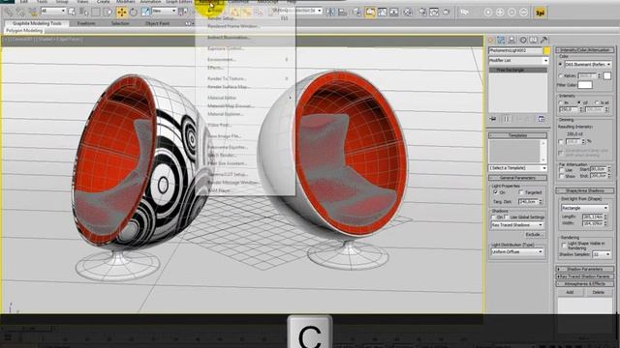Enable Far Attenuation Use checkbox
The height and width of the screenshot is (348, 620).
coord(562,170)
